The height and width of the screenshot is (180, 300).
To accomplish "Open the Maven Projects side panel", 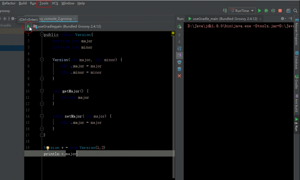I will coord(296,31).
